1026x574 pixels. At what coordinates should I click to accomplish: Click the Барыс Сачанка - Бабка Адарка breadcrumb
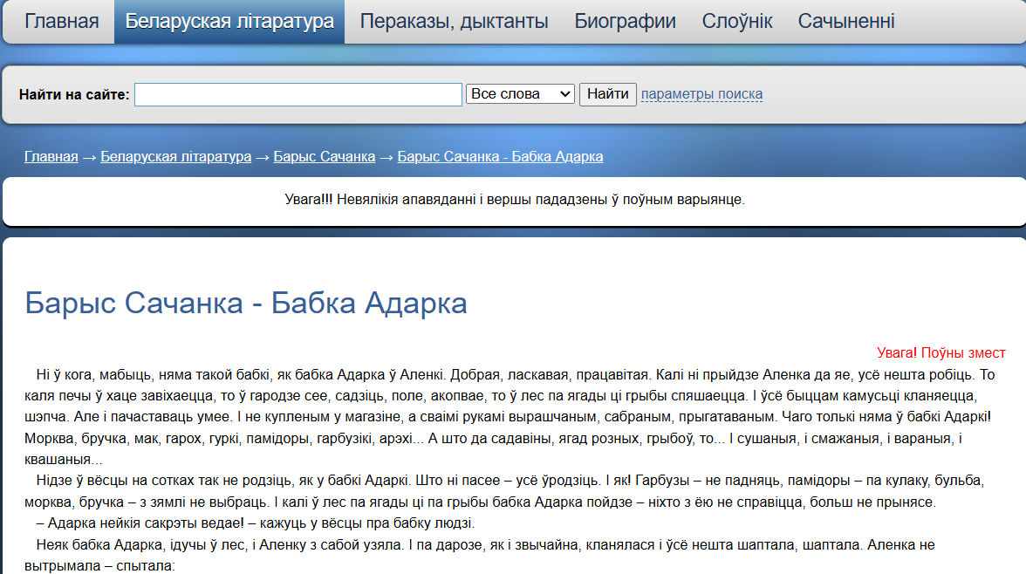[500, 157]
